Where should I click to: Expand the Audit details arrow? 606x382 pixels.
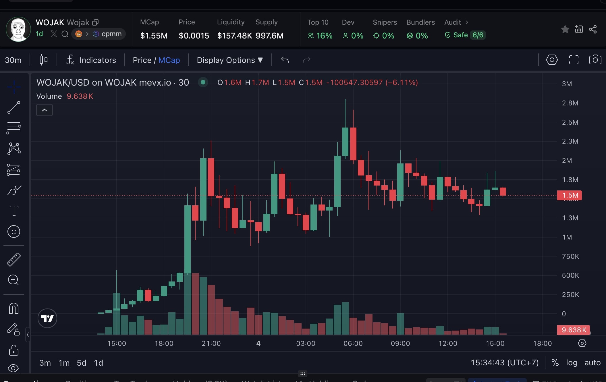click(467, 22)
